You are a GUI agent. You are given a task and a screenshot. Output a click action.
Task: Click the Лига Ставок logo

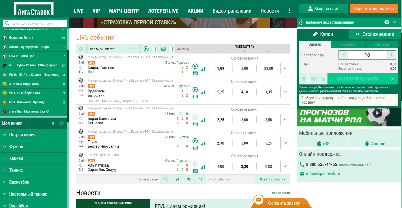tap(34, 9)
